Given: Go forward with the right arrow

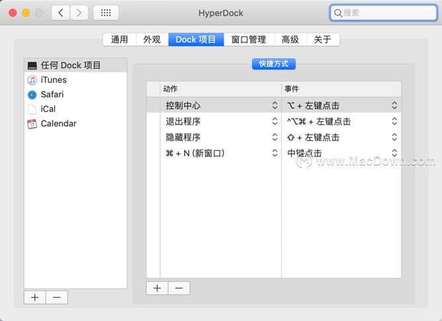Looking at the screenshot, I should (79, 13).
